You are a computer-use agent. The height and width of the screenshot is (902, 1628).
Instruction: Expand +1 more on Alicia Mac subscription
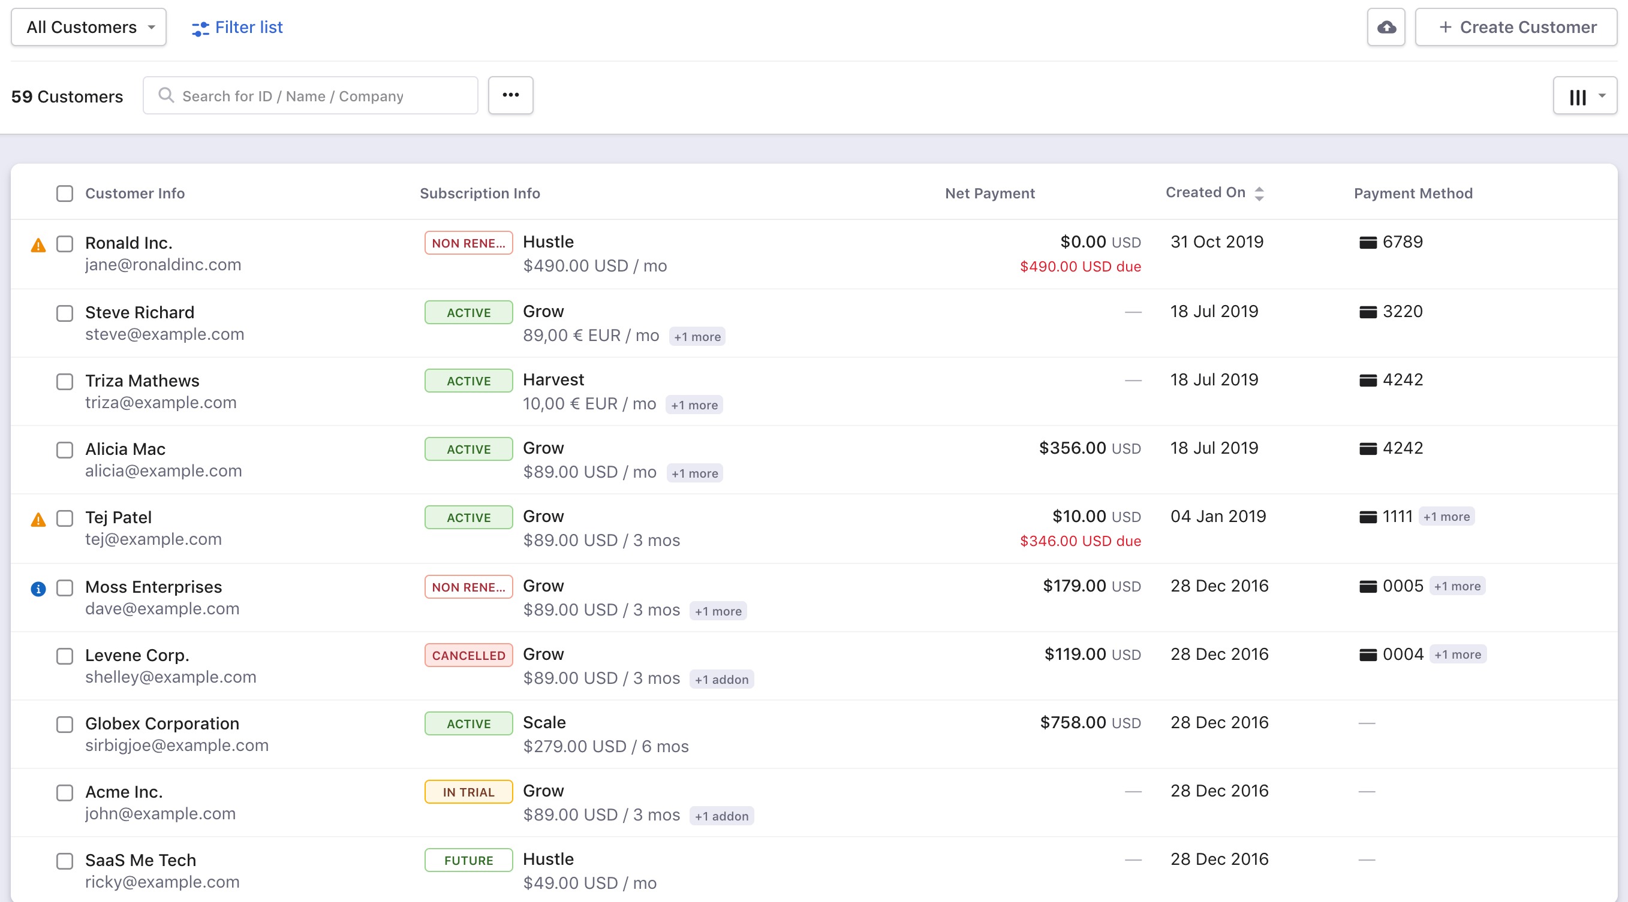(694, 473)
